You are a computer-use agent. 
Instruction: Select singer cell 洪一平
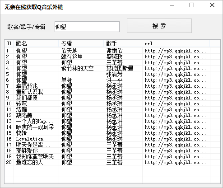click(114, 80)
